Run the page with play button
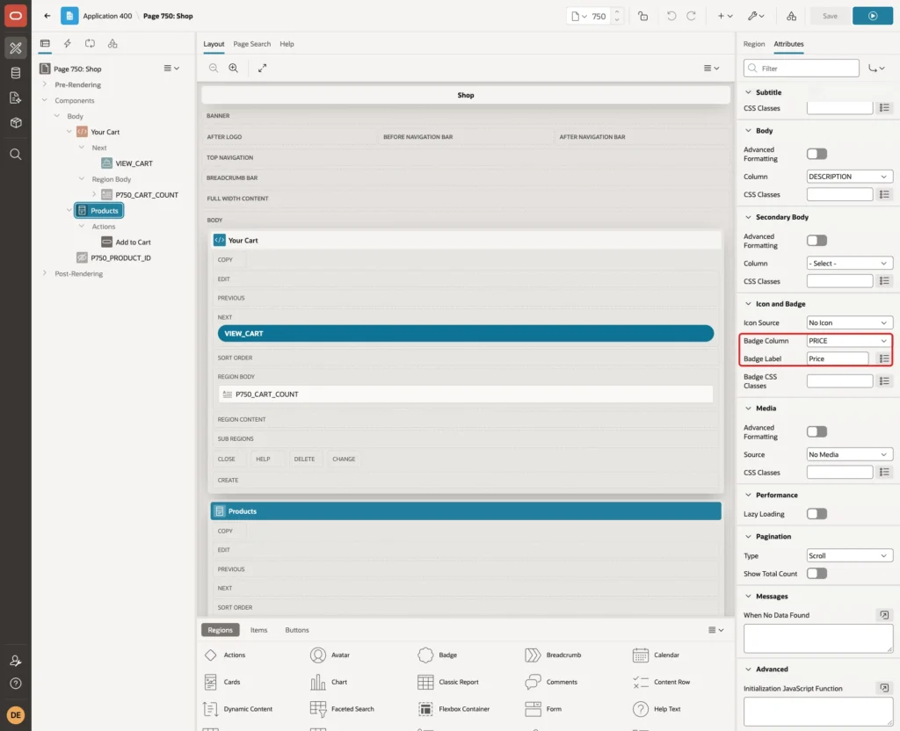This screenshot has width=900, height=731. pos(872,16)
